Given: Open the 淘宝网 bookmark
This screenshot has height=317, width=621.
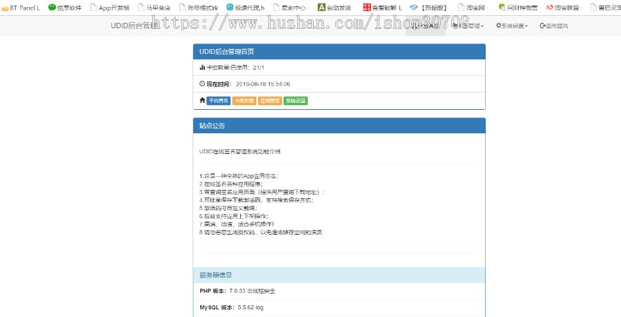Looking at the screenshot, I should [473, 8].
